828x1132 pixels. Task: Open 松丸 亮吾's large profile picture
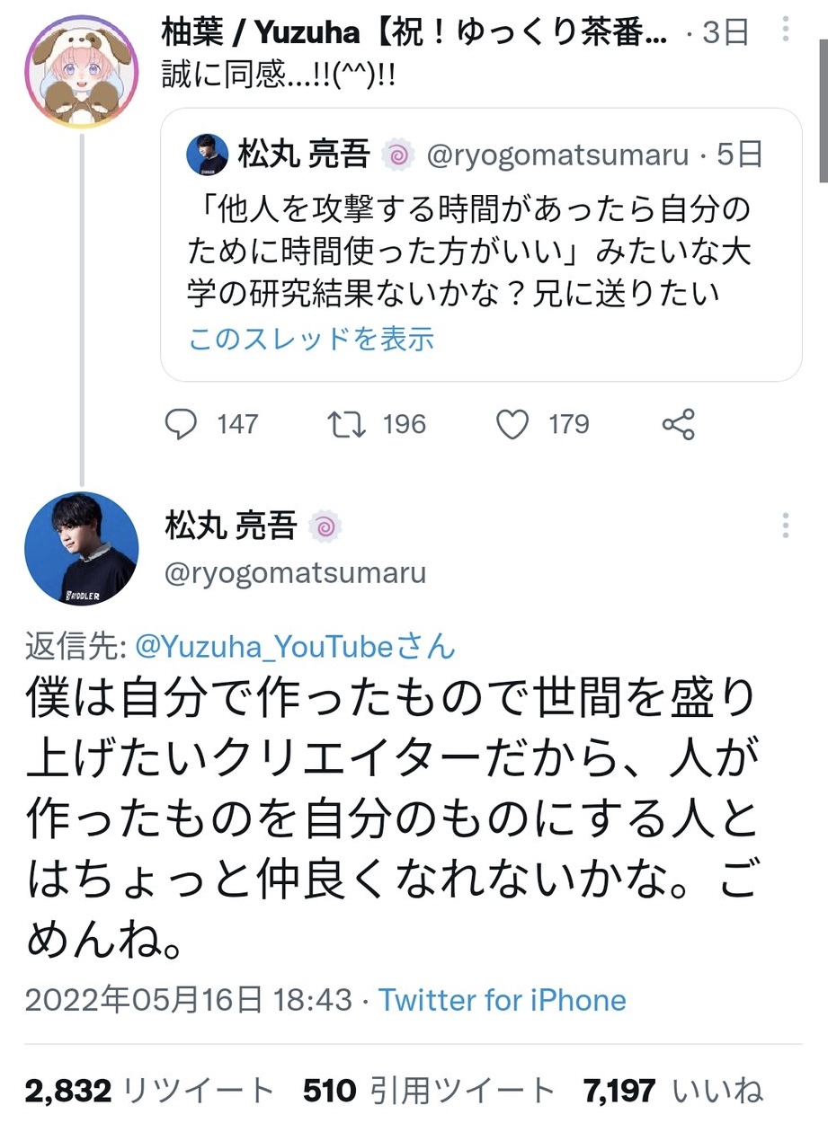[x=82, y=549]
